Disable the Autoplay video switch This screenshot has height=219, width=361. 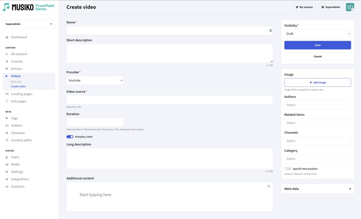click(x=70, y=137)
